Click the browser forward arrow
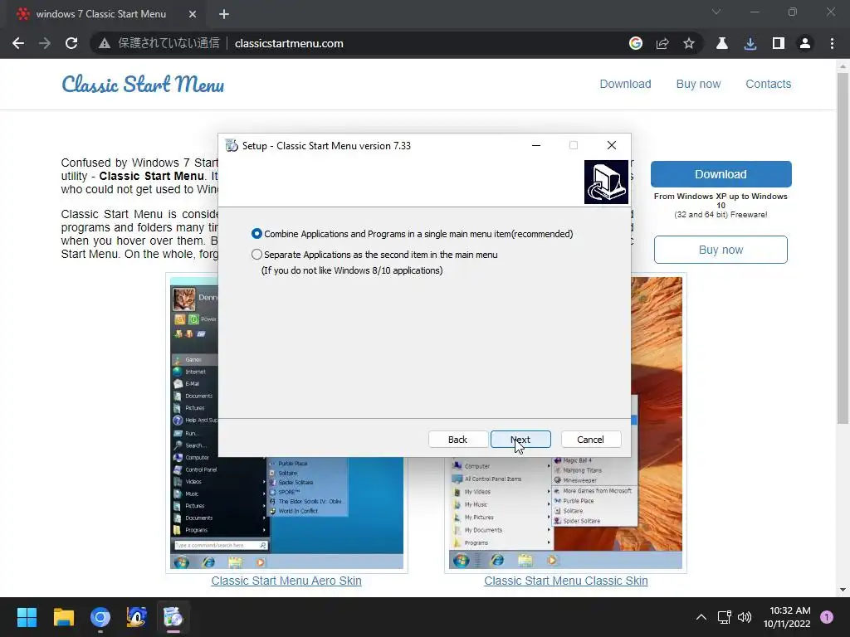Image resolution: width=850 pixels, height=637 pixels. click(45, 43)
